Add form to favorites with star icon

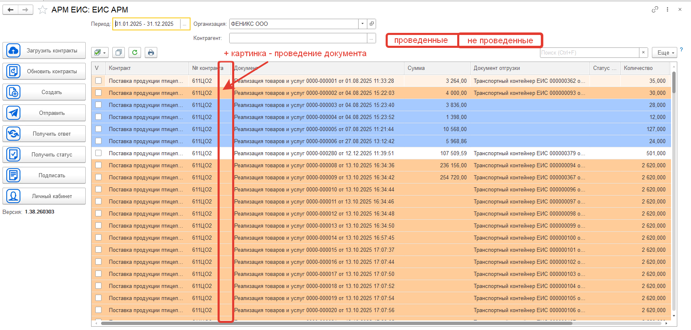click(x=42, y=10)
